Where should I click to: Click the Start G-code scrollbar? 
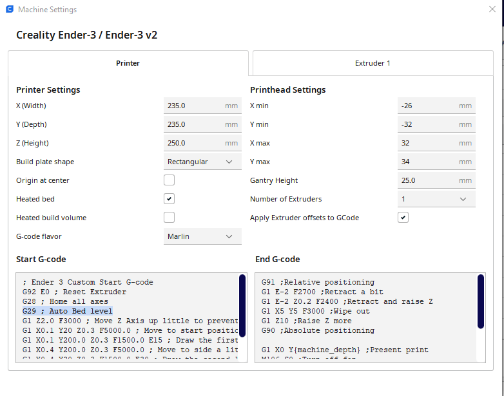tap(242, 305)
